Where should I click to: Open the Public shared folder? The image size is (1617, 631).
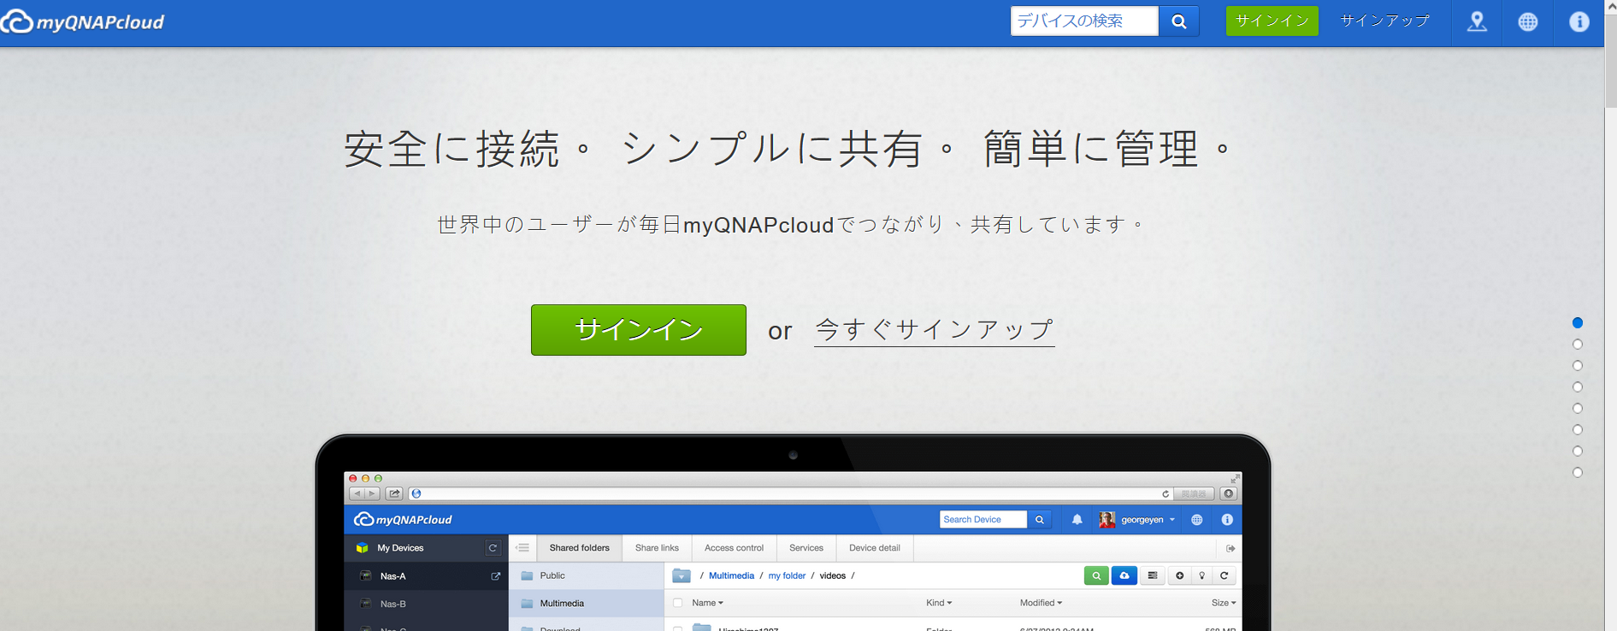click(587, 575)
